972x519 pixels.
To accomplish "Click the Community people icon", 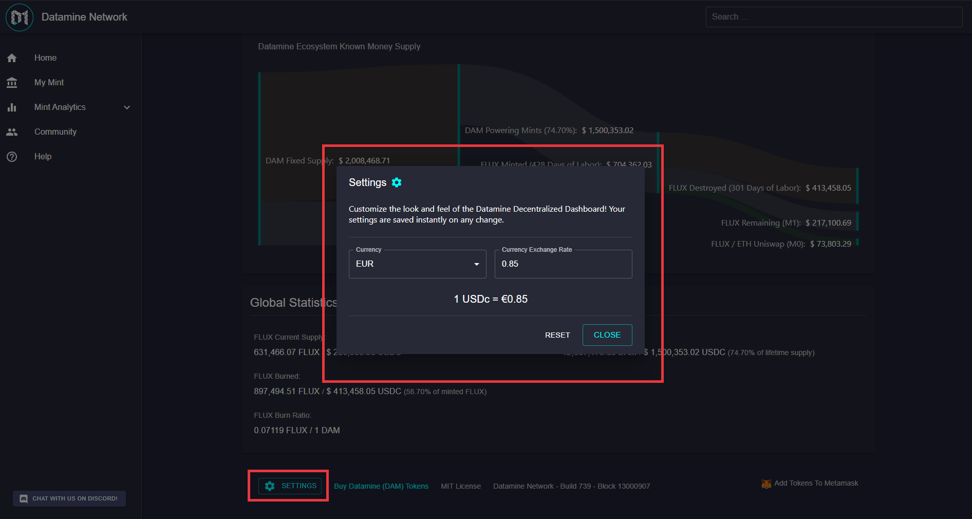I will pos(12,132).
